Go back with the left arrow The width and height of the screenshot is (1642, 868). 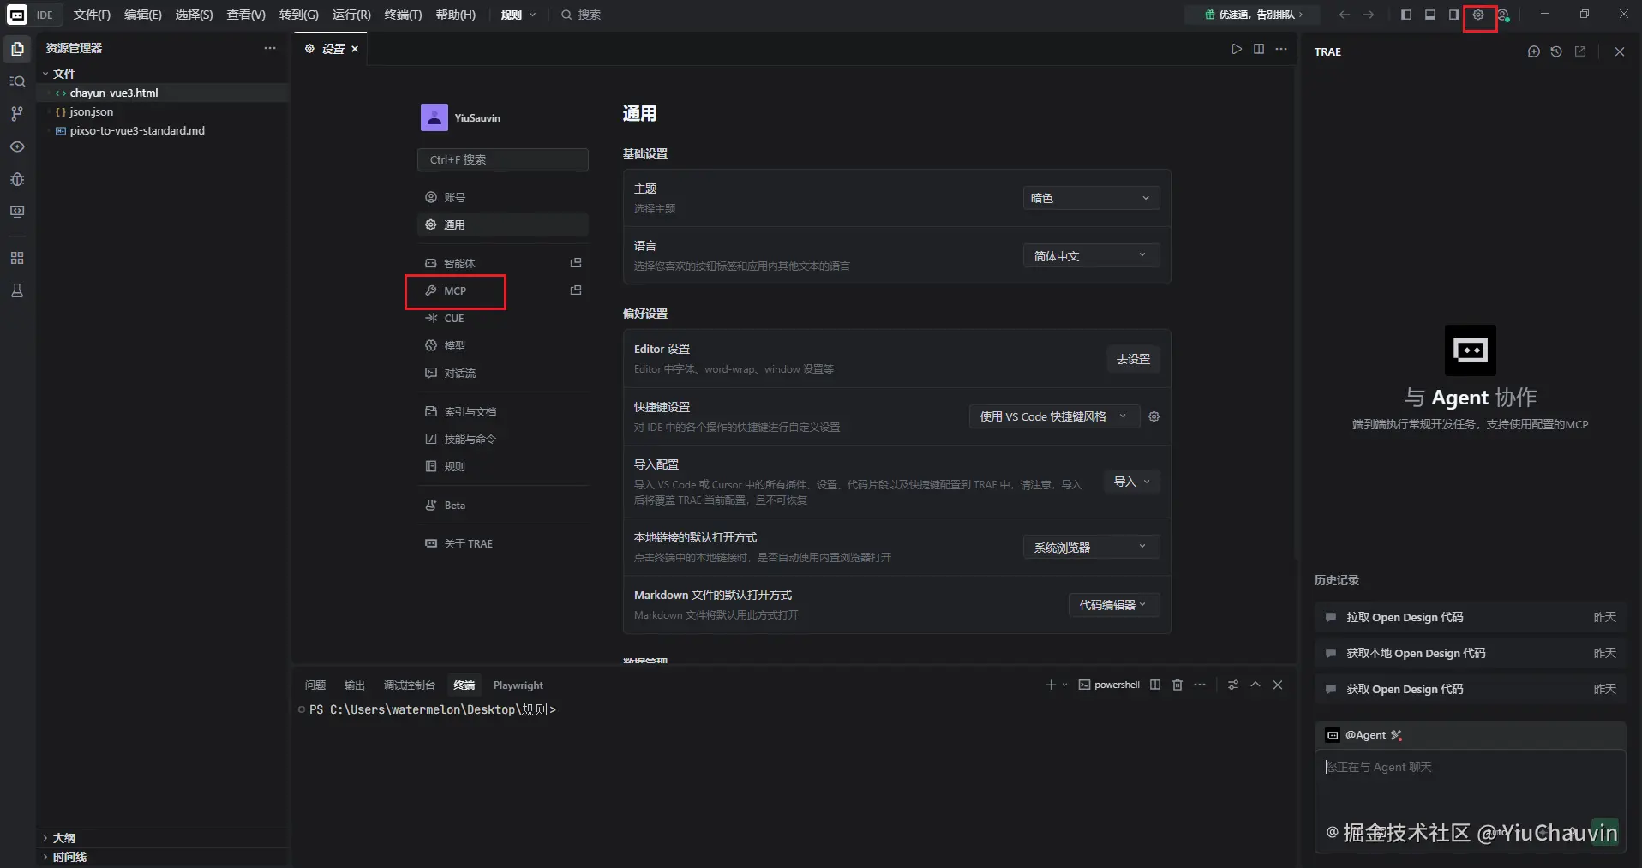pos(1345,15)
